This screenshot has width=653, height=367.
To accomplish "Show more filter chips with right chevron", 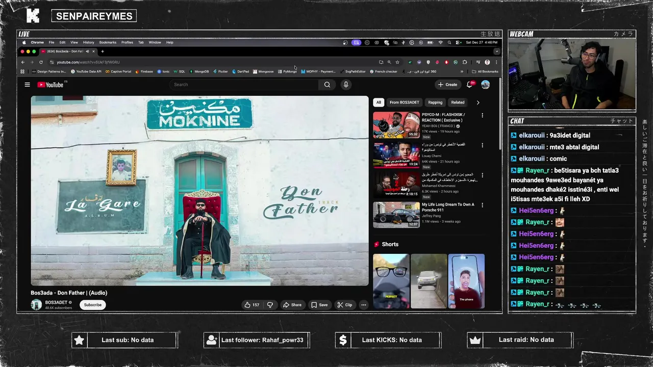I will point(478,102).
